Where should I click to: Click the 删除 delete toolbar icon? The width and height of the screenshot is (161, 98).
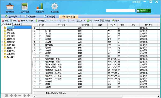[x=19, y=21]
